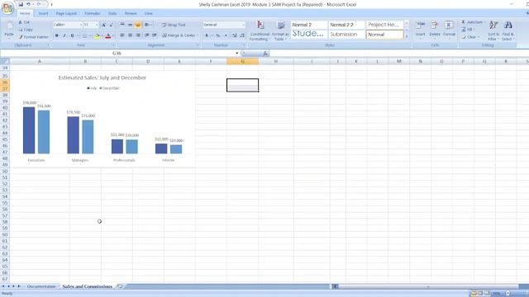The height and width of the screenshot is (297, 529).
Task: Open the Office button menu
Action: (7, 8)
